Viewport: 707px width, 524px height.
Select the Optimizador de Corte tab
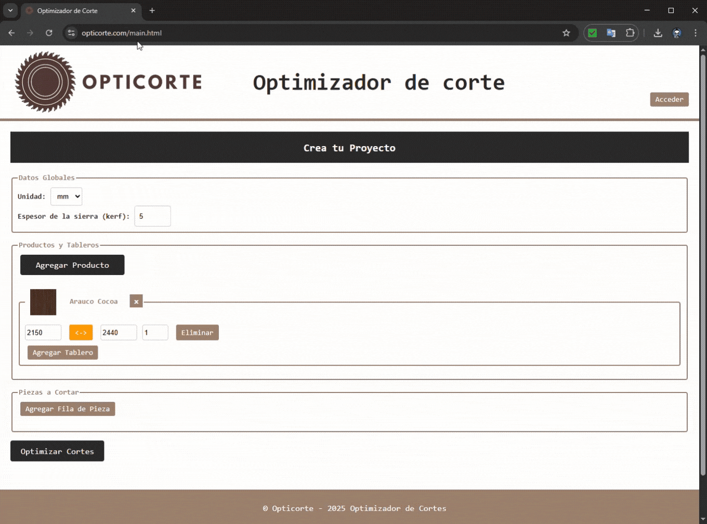coord(78,10)
